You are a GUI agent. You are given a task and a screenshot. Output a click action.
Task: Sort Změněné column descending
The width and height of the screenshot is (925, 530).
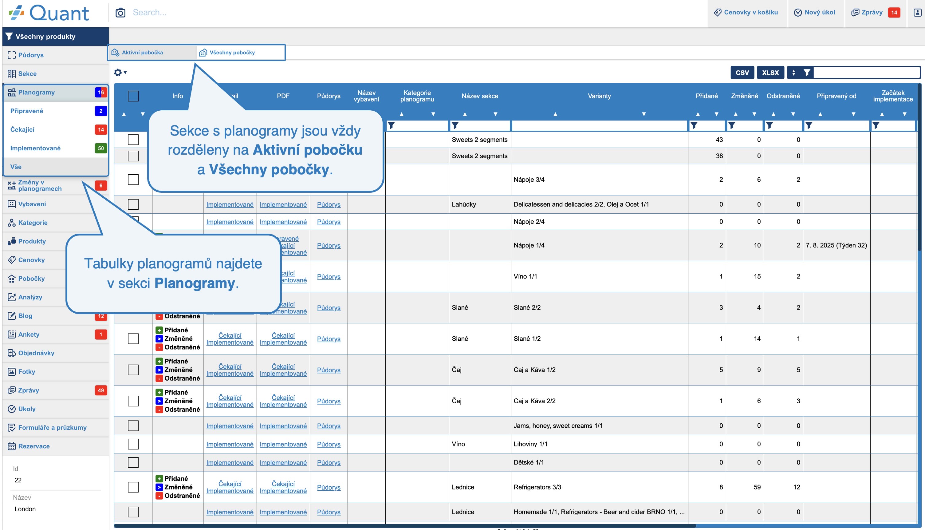(x=754, y=114)
